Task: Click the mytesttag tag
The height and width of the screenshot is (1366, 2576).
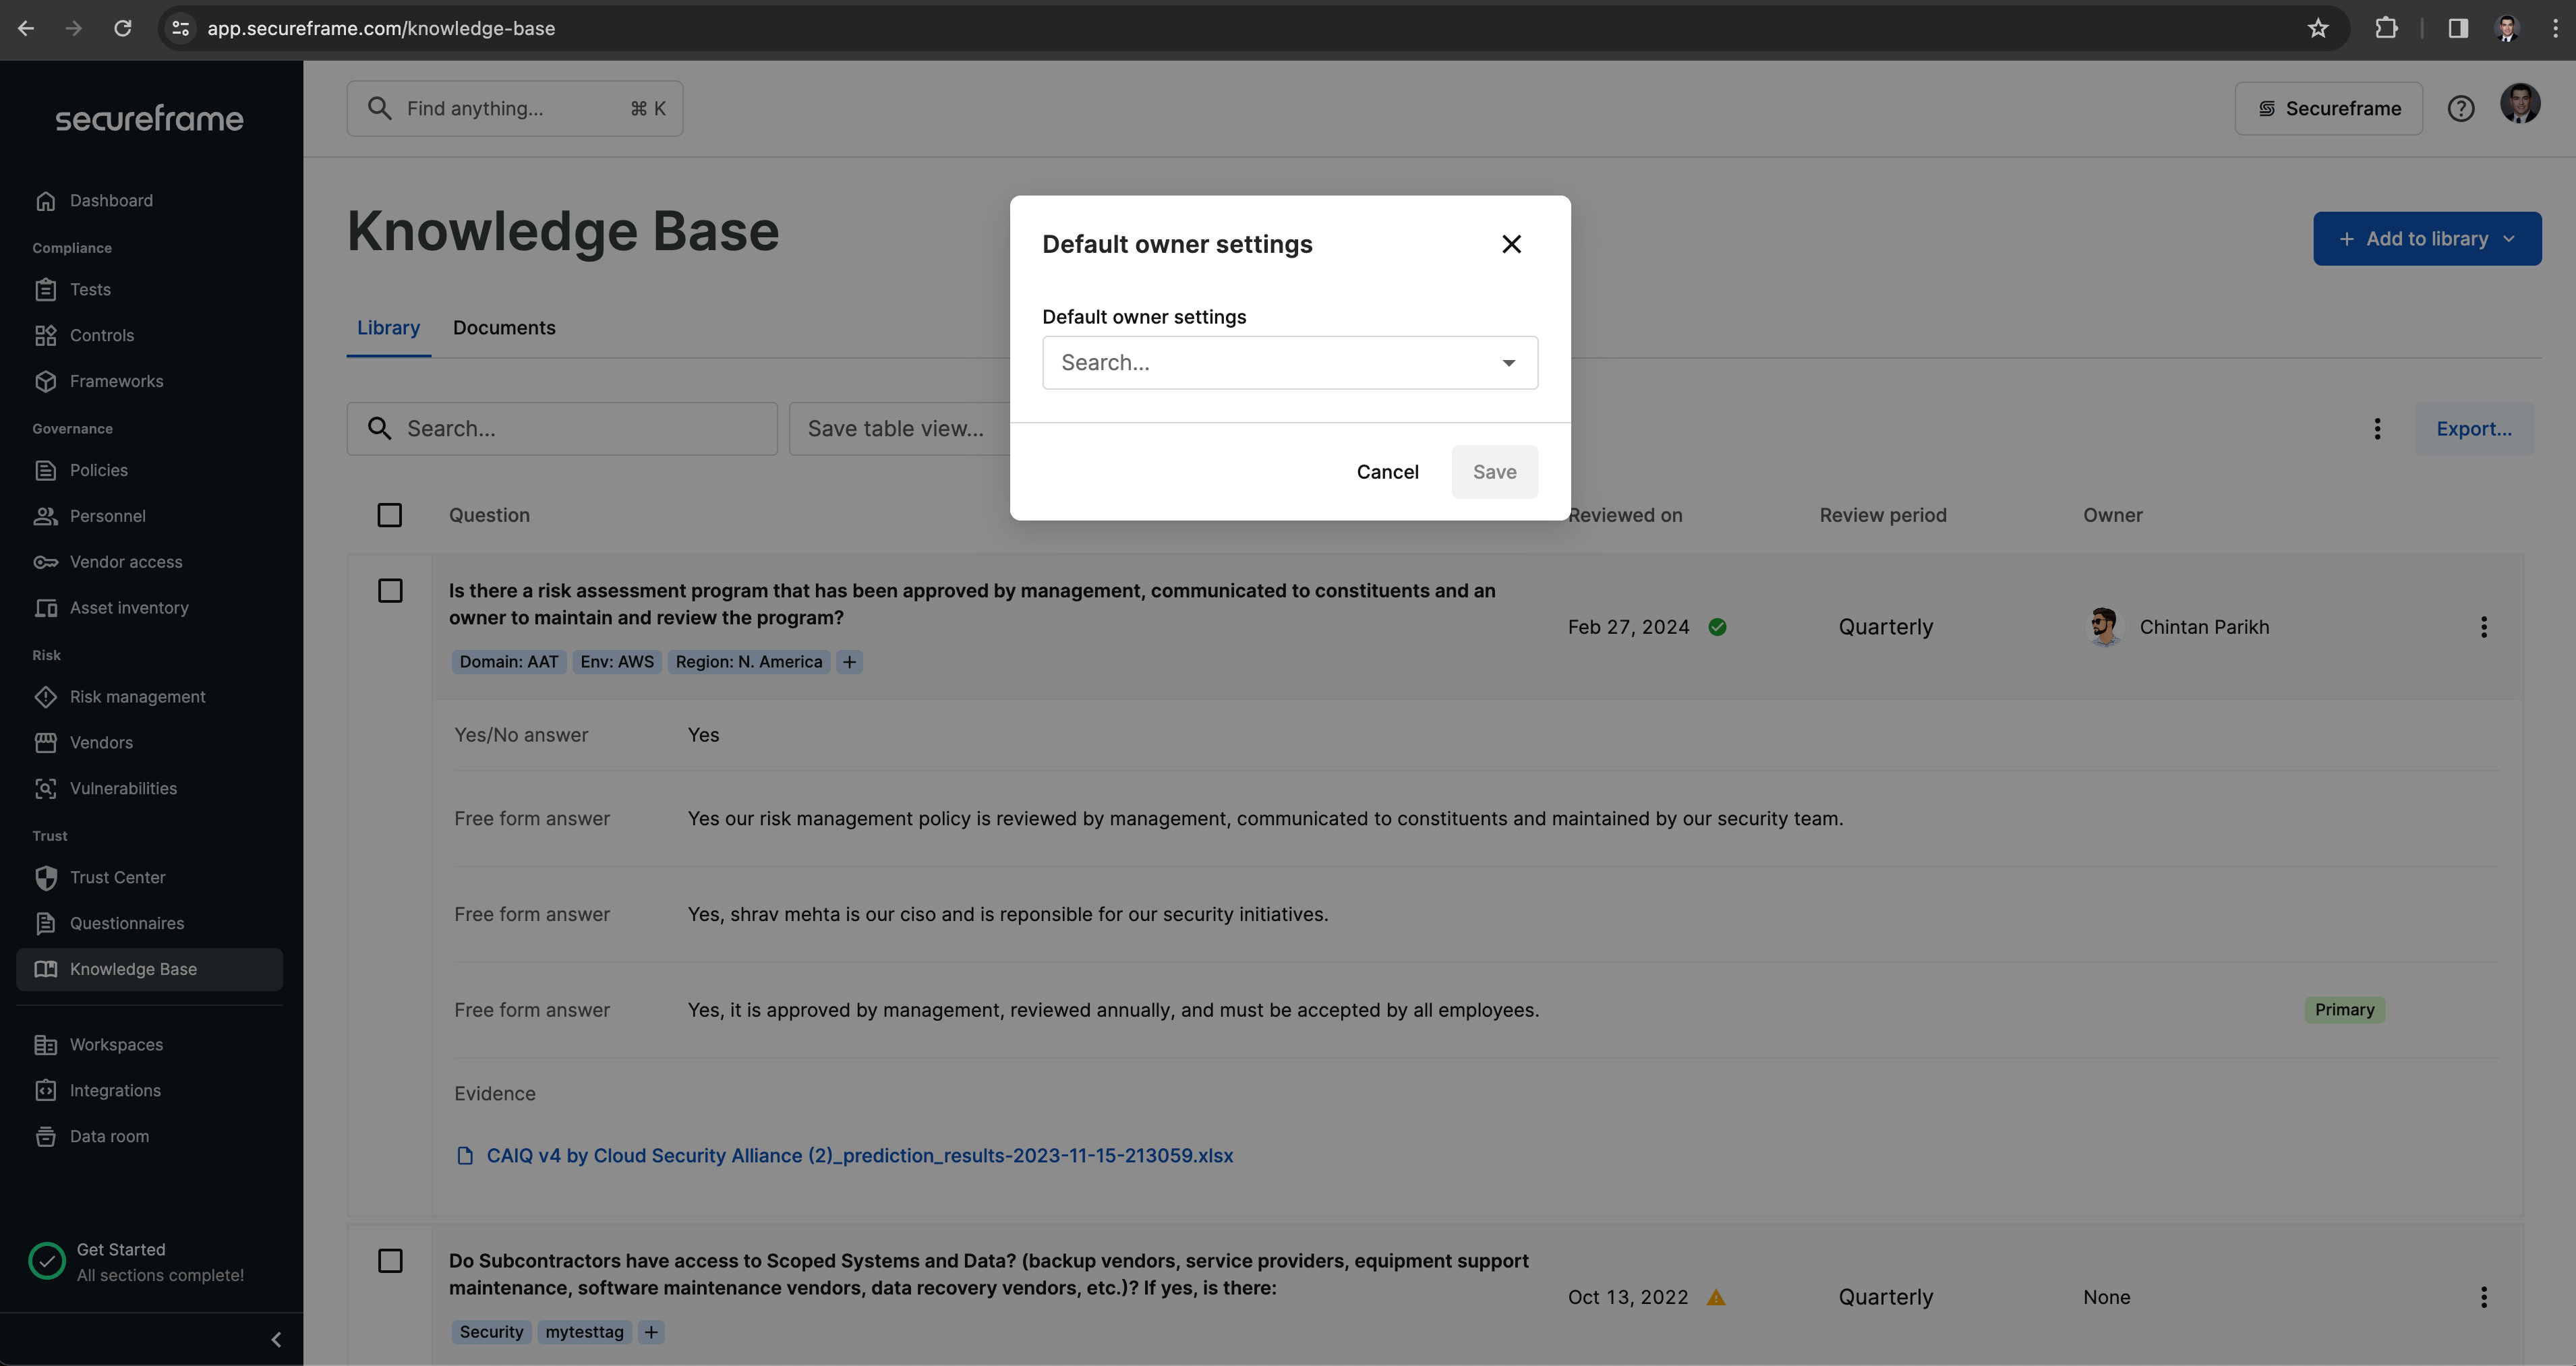Action: click(x=584, y=1333)
